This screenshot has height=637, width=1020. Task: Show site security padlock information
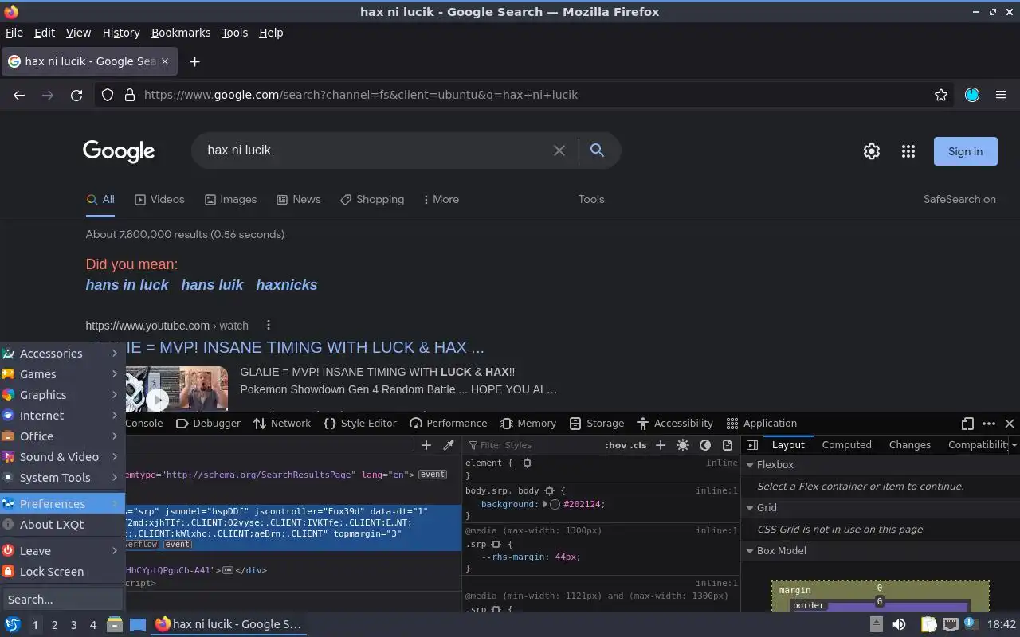[x=129, y=95]
